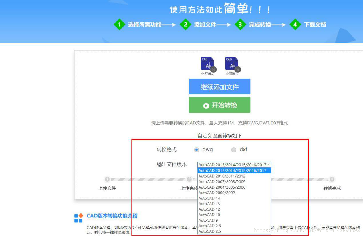This screenshot has width=363, height=236.
Task: Click the 转换格式 label
Action: click(x=167, y=150)
